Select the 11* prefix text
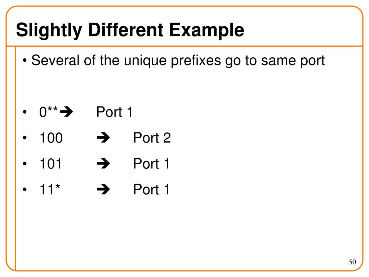This screenshot has height=277, width=369. [x=50, y=189]
